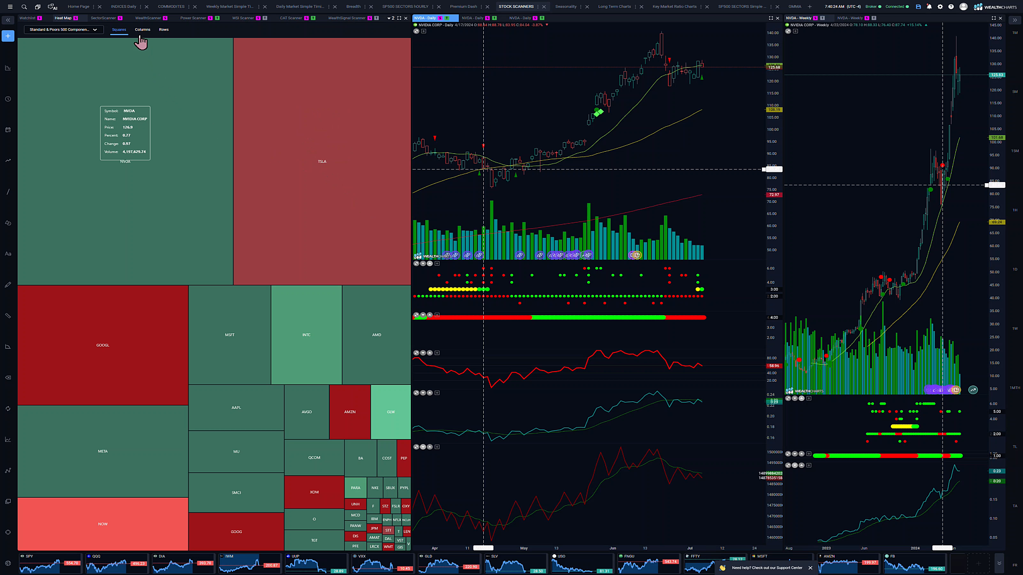
Task: Select the text tool Aa in left sidebar
Action: (x=8, y=254)
